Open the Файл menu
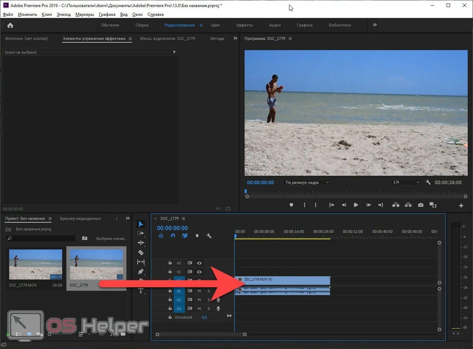The height and width of the screenshot is (349, 473). pyautogui.click(x=8, y=14)
